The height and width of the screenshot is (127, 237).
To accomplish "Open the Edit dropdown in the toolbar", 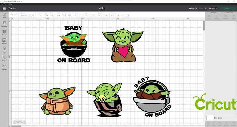I will coord(46,16).
